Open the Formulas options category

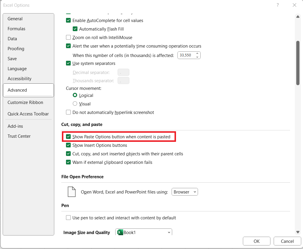(28, 29)
